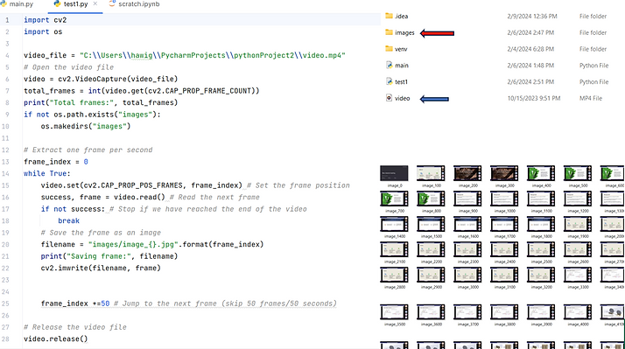This screenshot has width=625, height=349.
Task: Click line number 14 in the gutter
Action: coord(5,174)
